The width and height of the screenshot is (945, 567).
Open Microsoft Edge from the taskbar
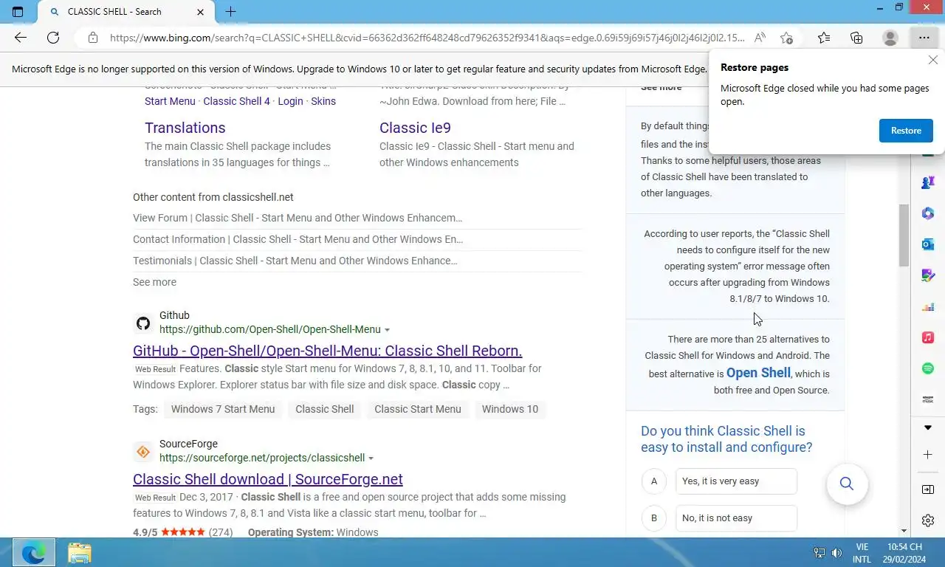tap(33, 552)
